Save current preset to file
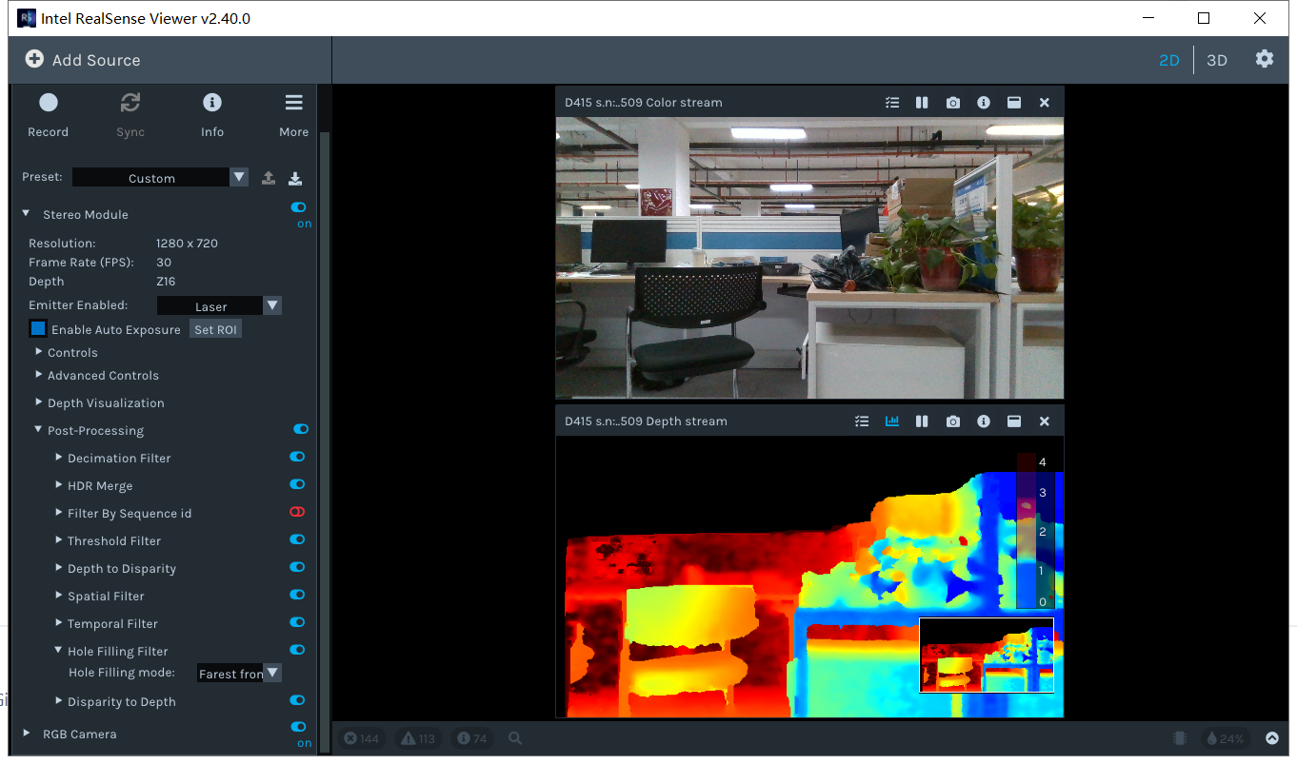Viewport: 1297px width, 764px height. (x=295, y=178)
